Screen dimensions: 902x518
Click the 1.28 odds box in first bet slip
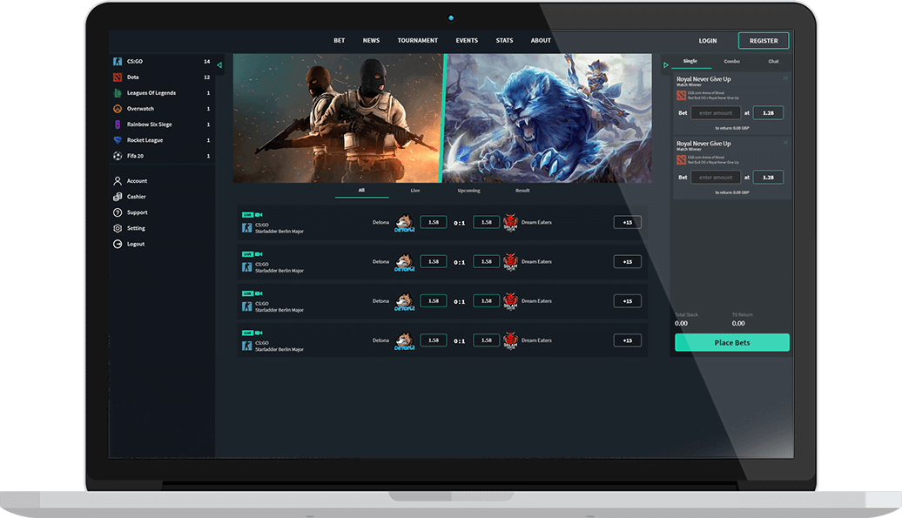[x=768, y=113]
